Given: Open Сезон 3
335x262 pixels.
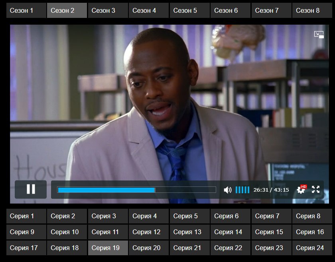Looking at the screenshot, I should click(108, 10).
